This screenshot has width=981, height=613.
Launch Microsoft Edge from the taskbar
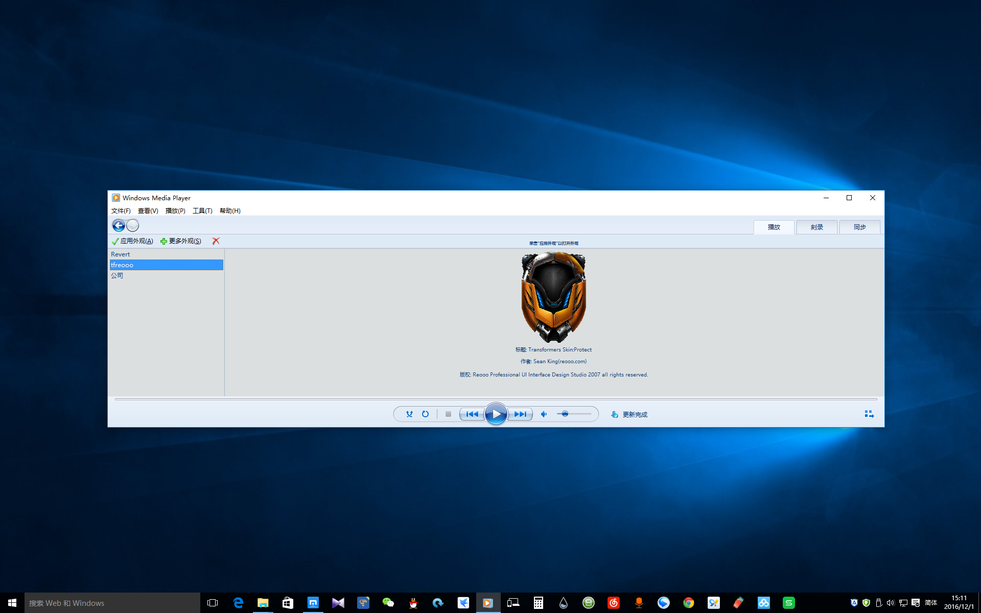pyautogui.click(x=238, y=603)
